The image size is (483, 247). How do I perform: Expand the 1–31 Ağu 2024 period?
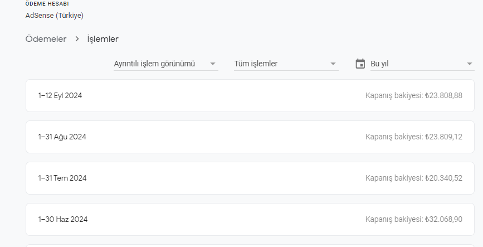250,137
